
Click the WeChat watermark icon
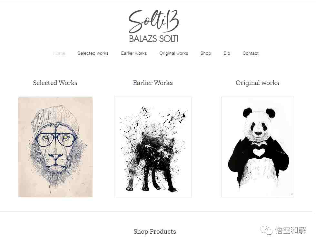[266, 230]
